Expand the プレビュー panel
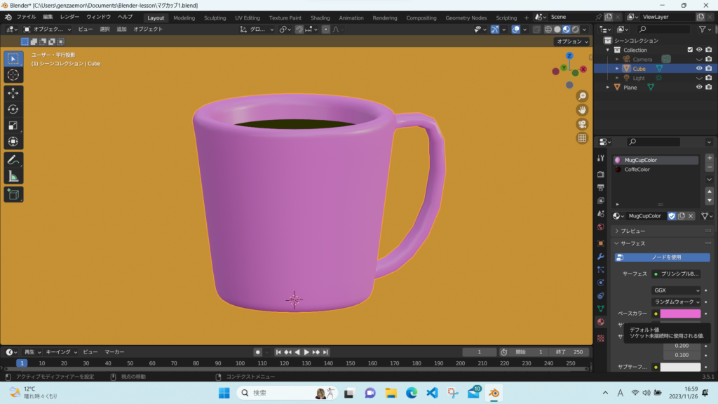Image resolution: width=718 pixels, height=404 pixels. pos(632,231)
